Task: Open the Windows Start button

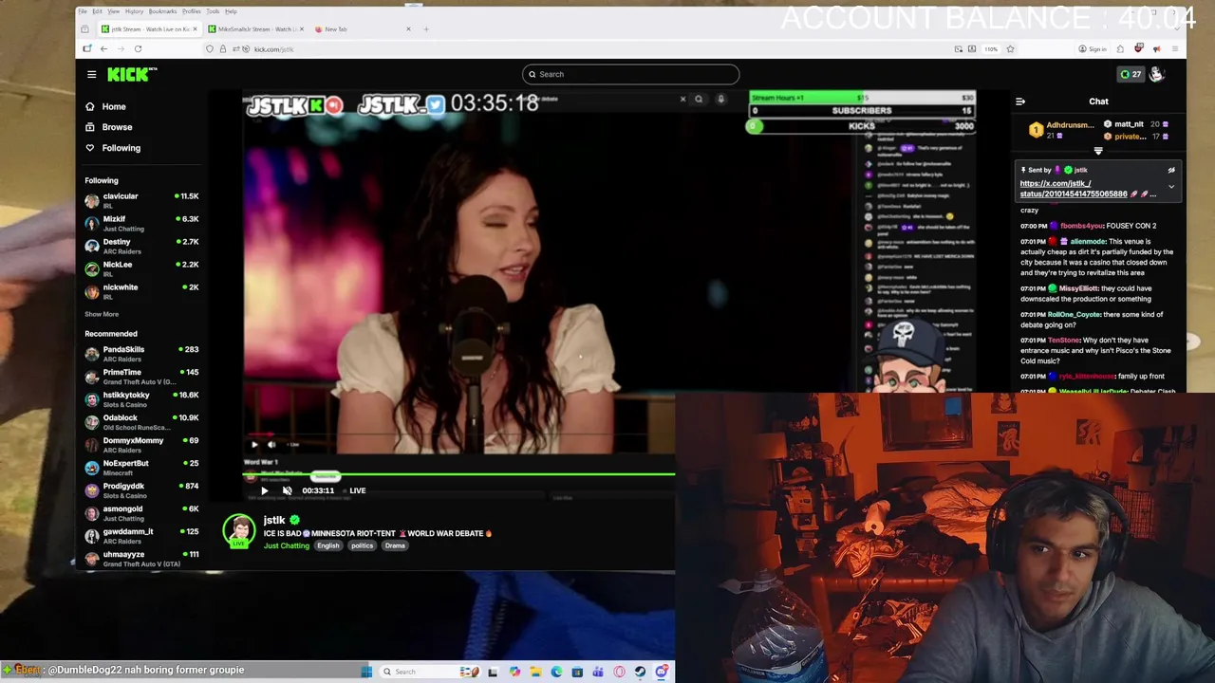Action: [x=365, y=672]
